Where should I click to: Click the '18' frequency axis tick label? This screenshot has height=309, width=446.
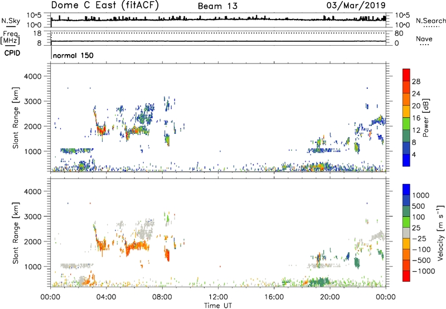(37, 33)
